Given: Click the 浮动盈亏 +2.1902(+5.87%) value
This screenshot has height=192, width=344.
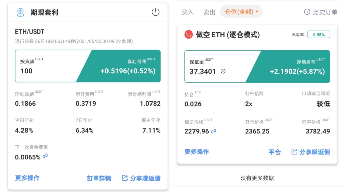Looking at the screenshot, I should tap(297, 71).
